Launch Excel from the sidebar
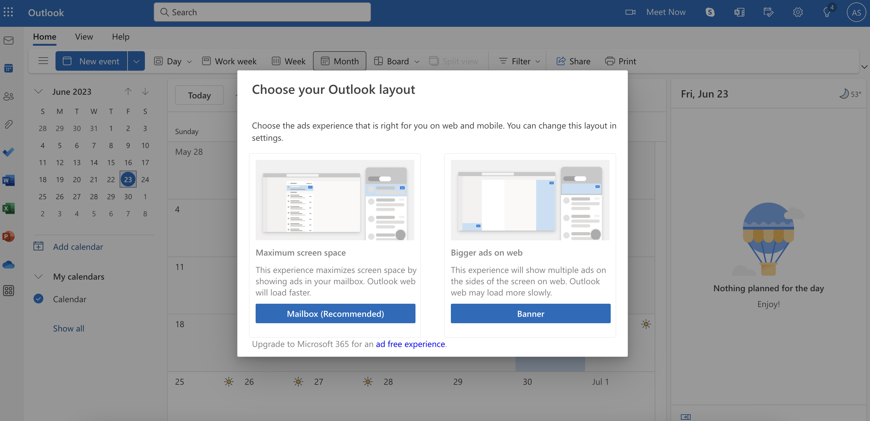The height and width of the screenshot is (421, 870). (x=9, y=208)
